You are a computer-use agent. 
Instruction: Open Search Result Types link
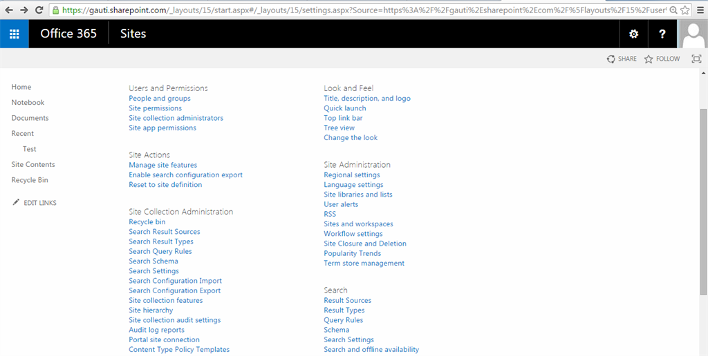point(161,241)
